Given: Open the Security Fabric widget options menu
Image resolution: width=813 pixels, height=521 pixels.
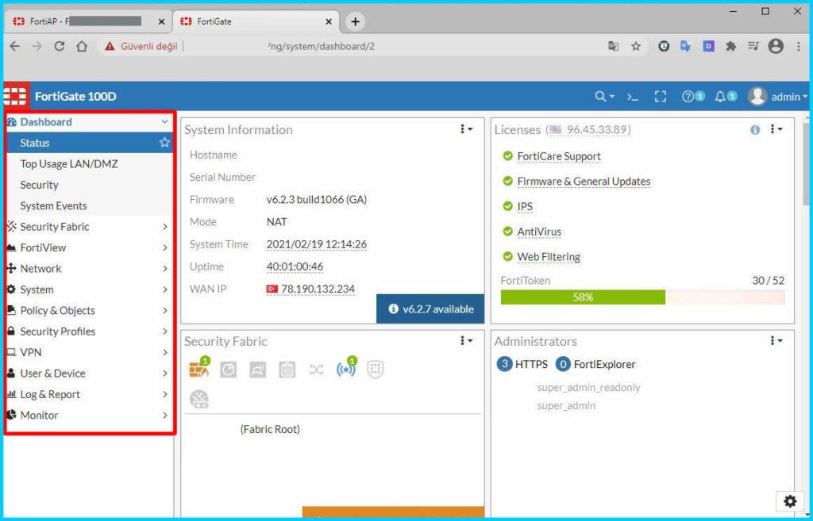Looking at the screenshot, I should click(466, 340).
